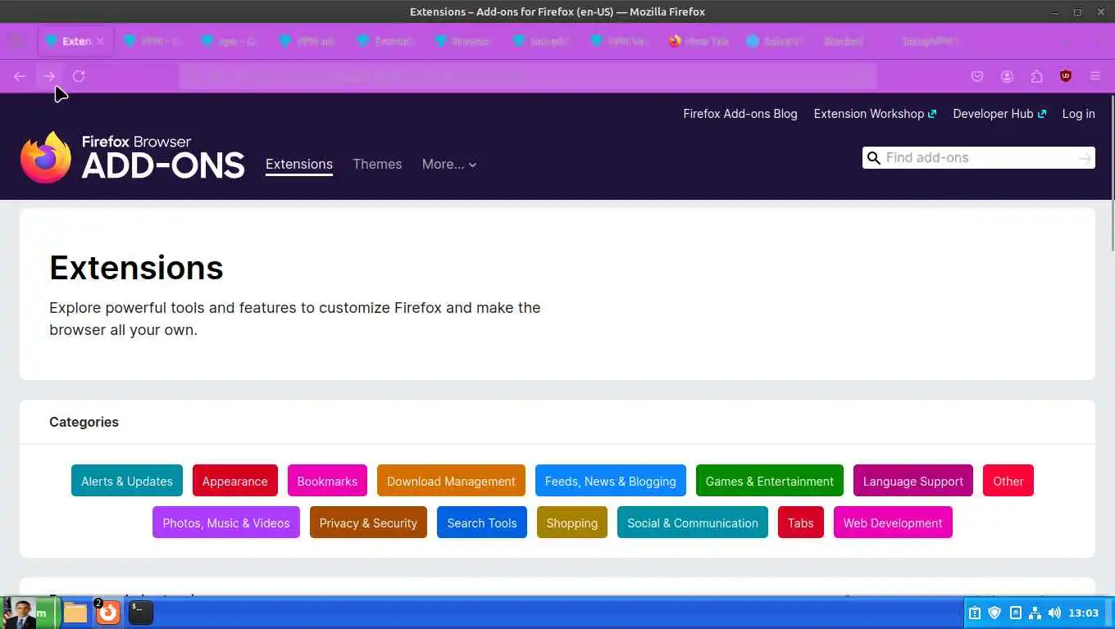Open the Language Support category
1115x629 pixels.
913,481
